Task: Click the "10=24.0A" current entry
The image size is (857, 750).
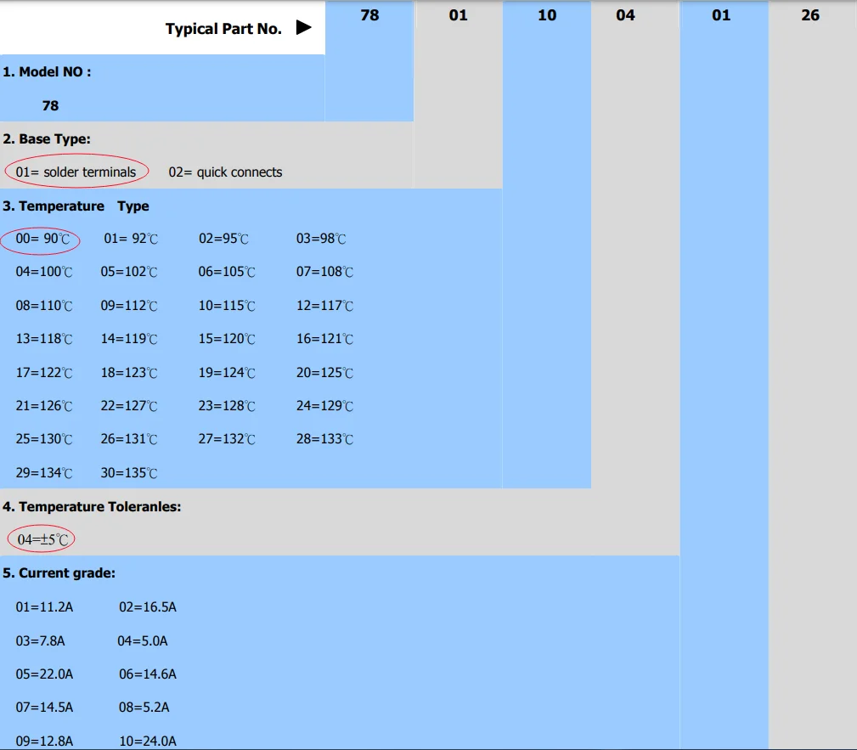Action: 148,742
